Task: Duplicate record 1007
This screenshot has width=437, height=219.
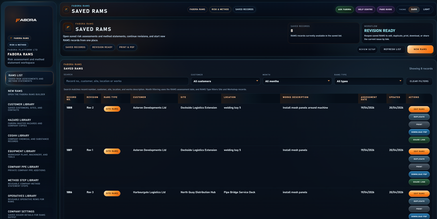Action: pos(419,159)
